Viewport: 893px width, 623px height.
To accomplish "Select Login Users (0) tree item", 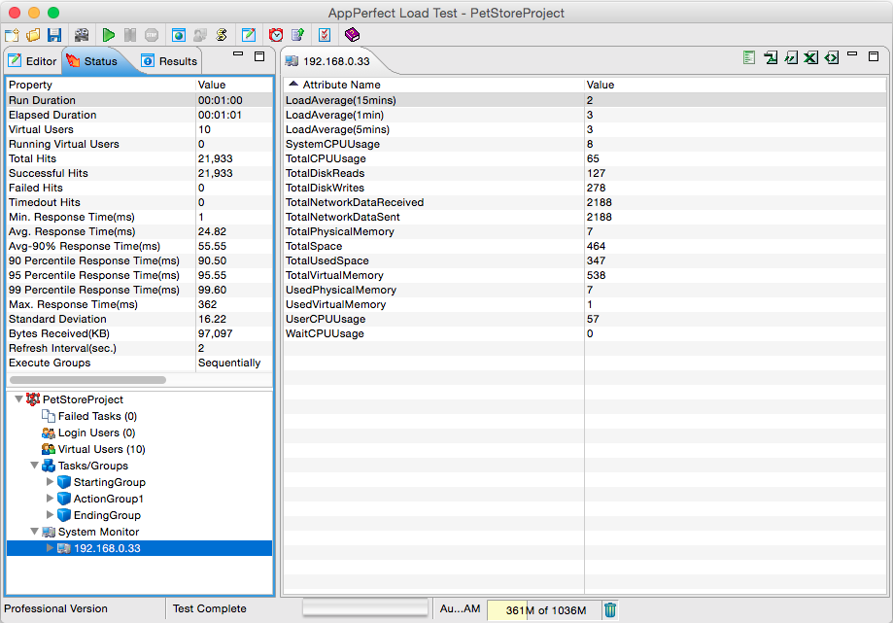I will [96, 433].
